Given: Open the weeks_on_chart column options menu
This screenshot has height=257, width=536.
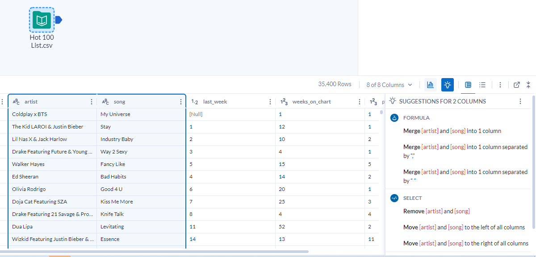Looking at the screenshot, I should point(360,102).
